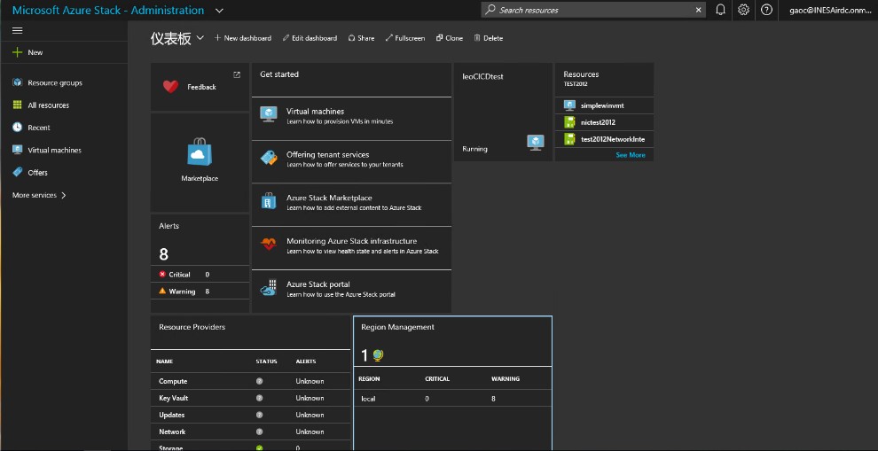Click Delete in the dashboard toolbar

[x=489, y=38]
